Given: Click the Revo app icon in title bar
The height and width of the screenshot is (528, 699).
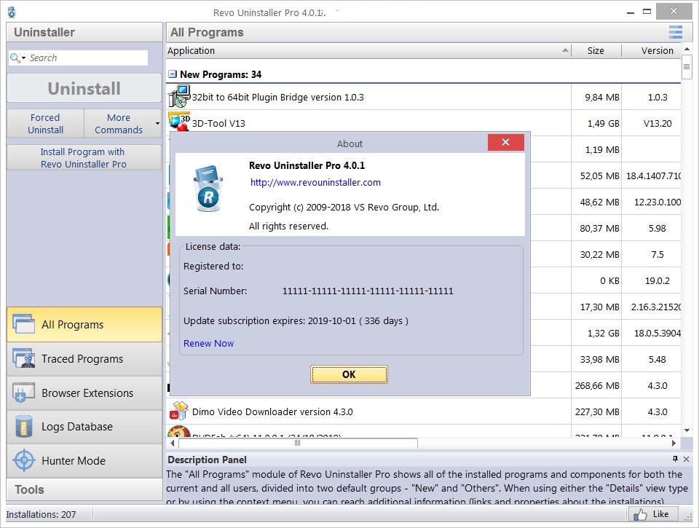Looking at the screenshot, I should 12,12.
